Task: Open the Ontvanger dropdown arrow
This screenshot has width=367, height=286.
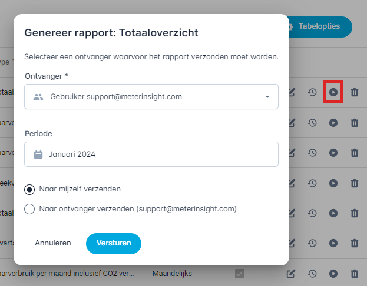Action: (x=267, y=96)
